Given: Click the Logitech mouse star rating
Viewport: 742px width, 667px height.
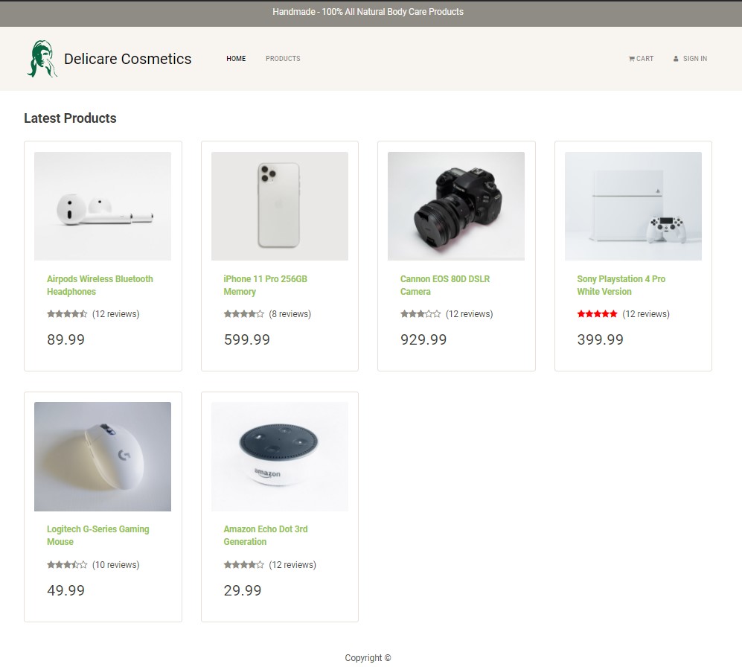Looking at the screenshot, I should pyautogui.click(x=67, y=565).
